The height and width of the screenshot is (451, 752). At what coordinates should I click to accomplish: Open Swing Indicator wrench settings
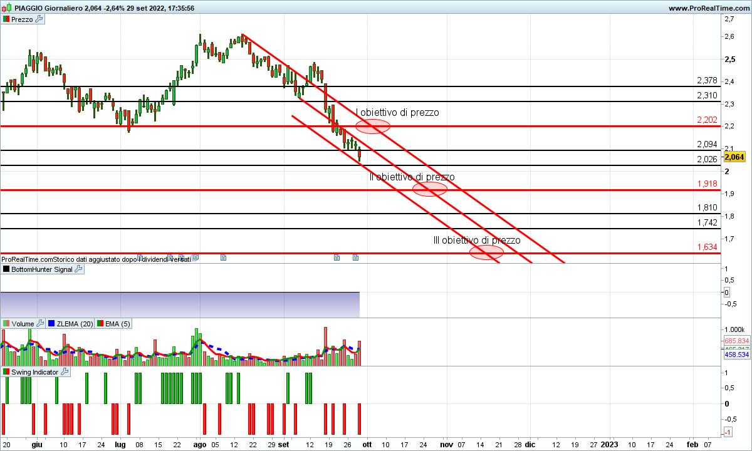(x=65, y=372)
